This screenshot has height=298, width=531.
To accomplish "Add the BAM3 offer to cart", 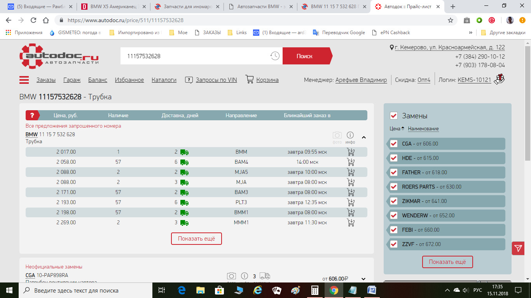I will [351, 192].
